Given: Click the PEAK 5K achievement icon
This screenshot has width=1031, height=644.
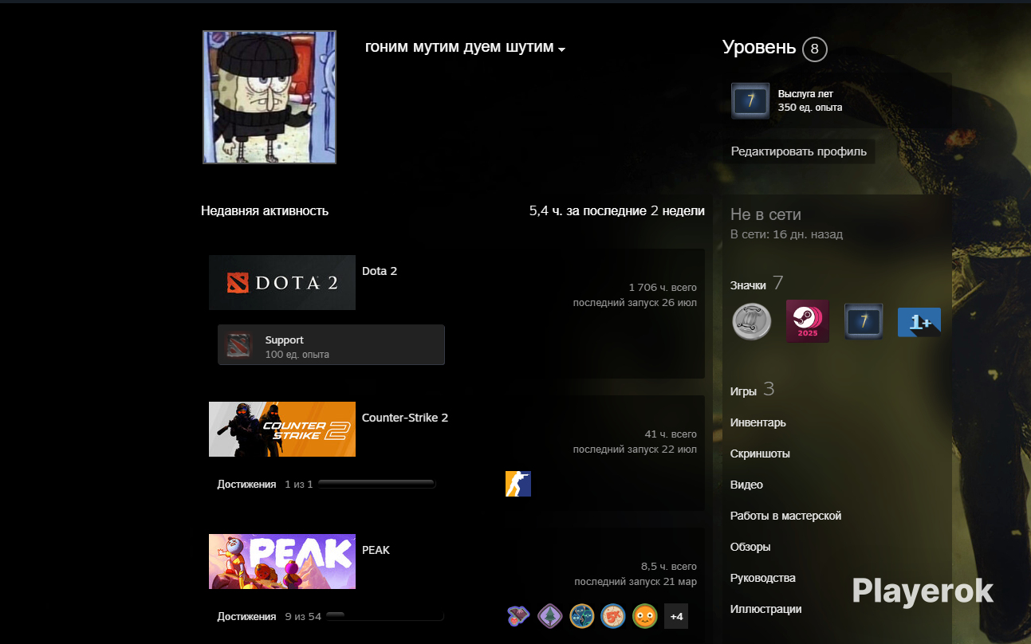Looking at the screenshot, I should tap(613, 616).
